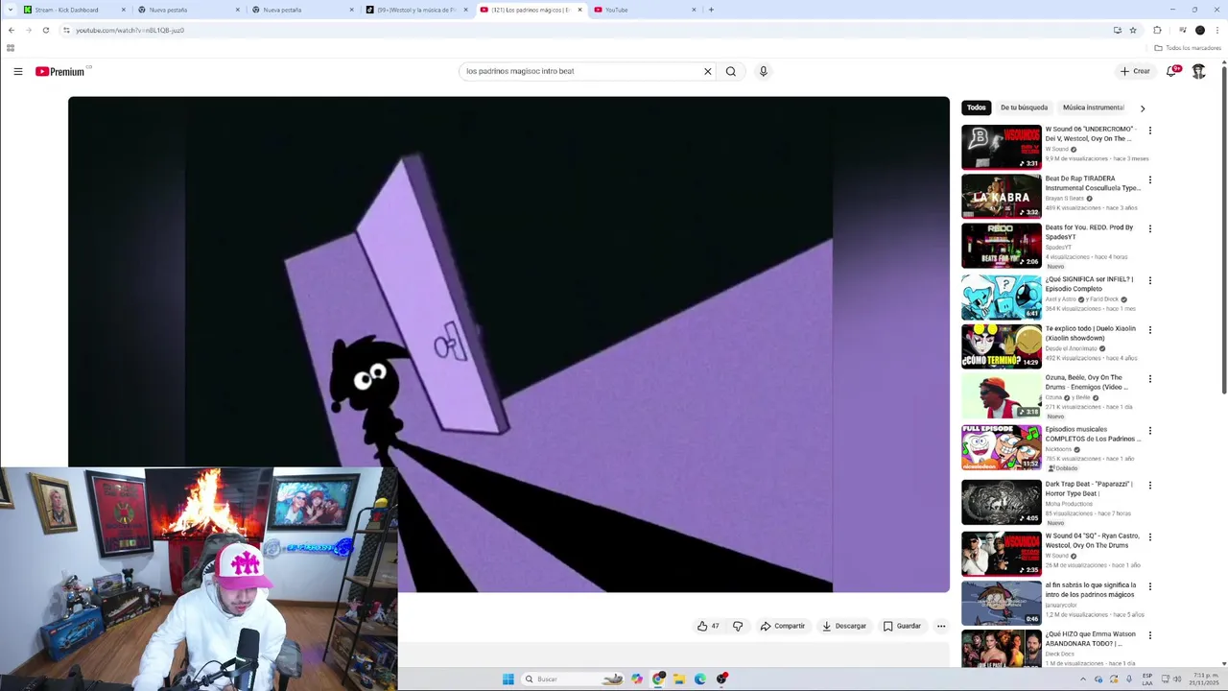
Task: Dislike the video with thumbs down
Action: [x=738, y=626]
